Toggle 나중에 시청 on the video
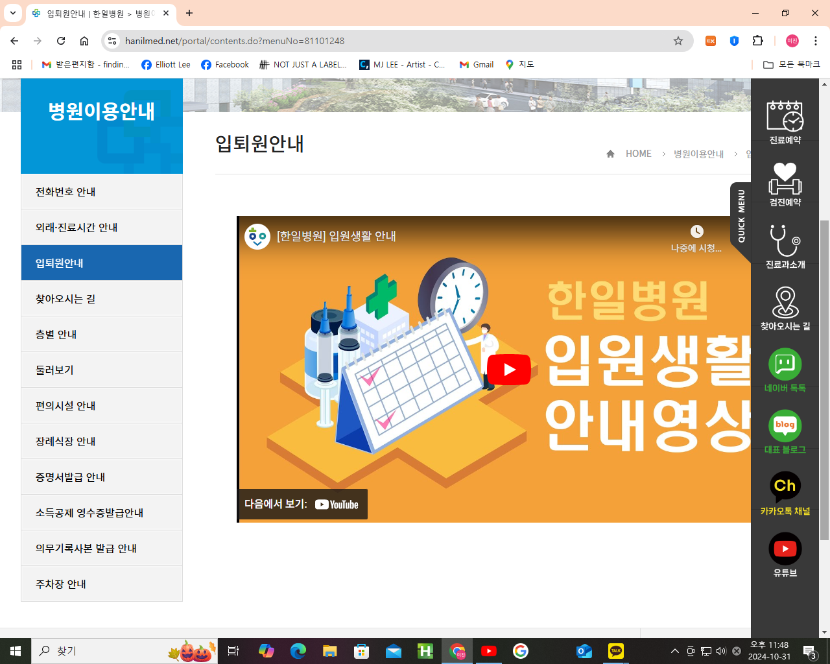Screen dimensions: 830x664 coord(696,231)
